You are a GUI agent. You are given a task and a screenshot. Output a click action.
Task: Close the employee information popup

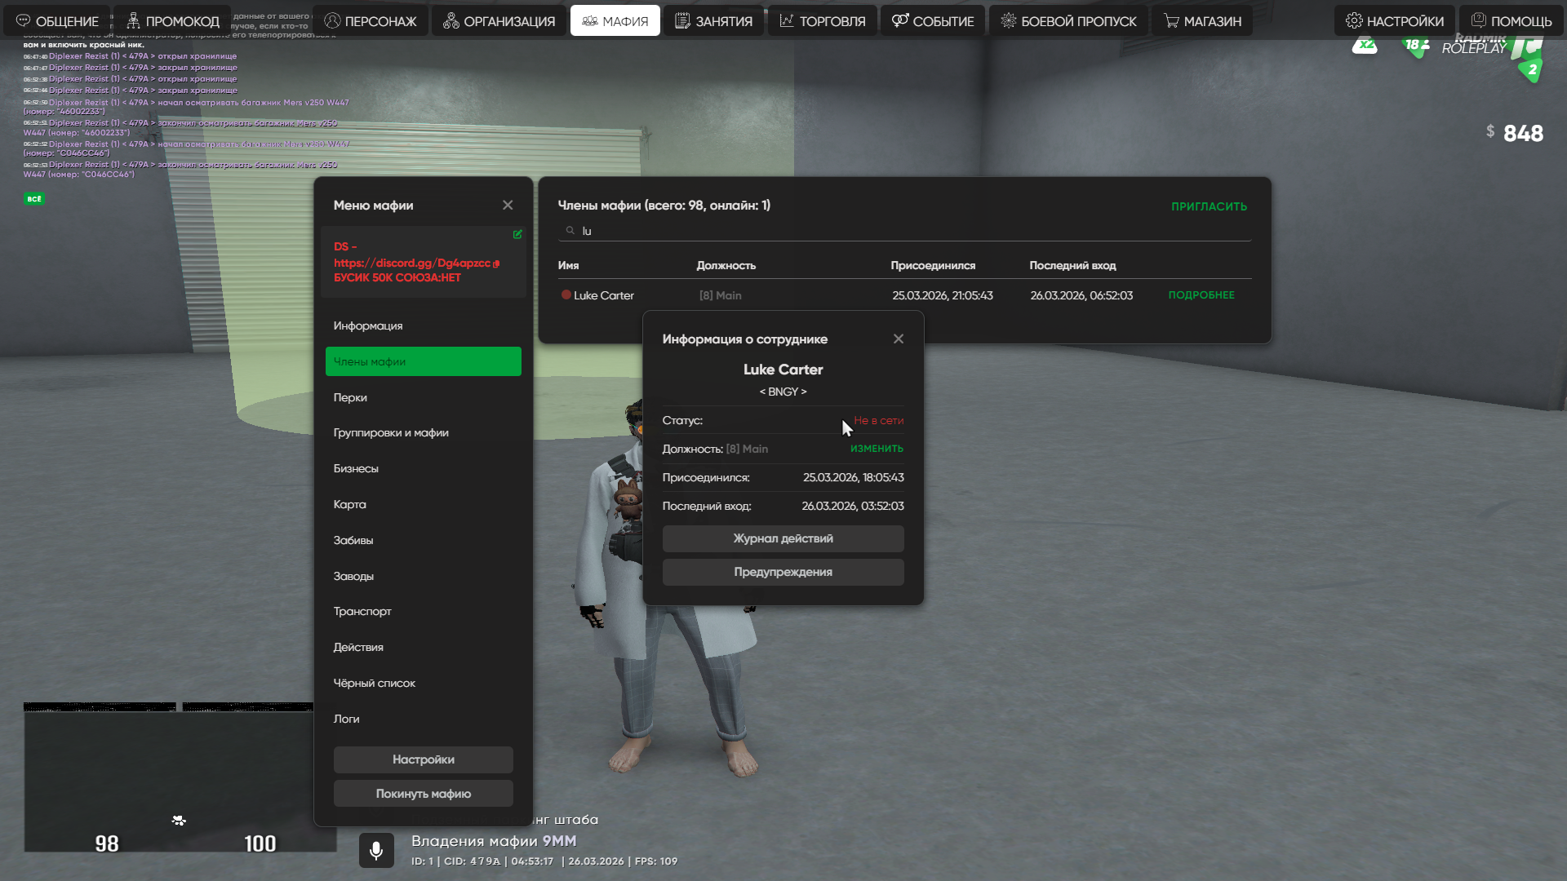(898, 339)
